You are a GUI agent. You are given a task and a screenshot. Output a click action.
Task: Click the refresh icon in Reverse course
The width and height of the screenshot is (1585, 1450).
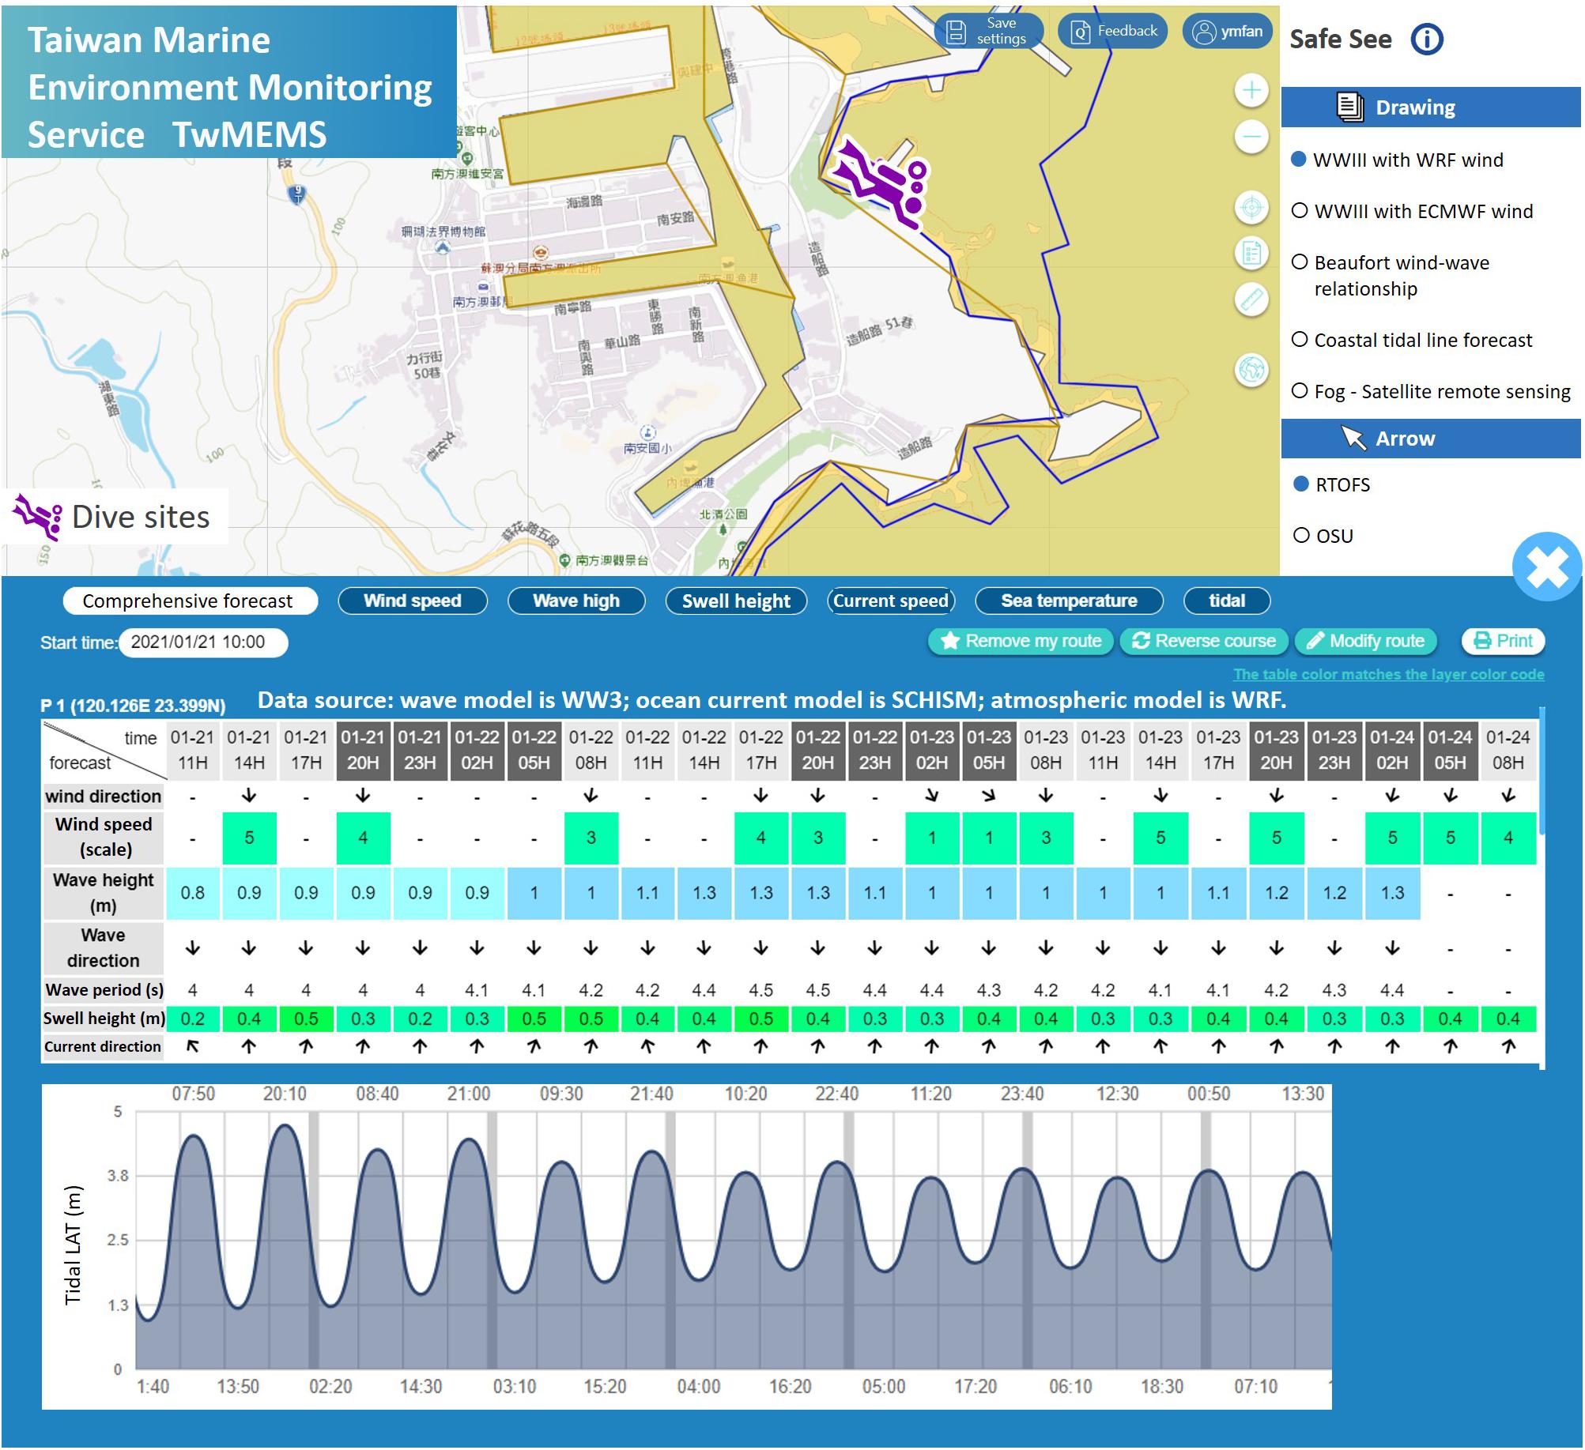(x=1141, y=641)
